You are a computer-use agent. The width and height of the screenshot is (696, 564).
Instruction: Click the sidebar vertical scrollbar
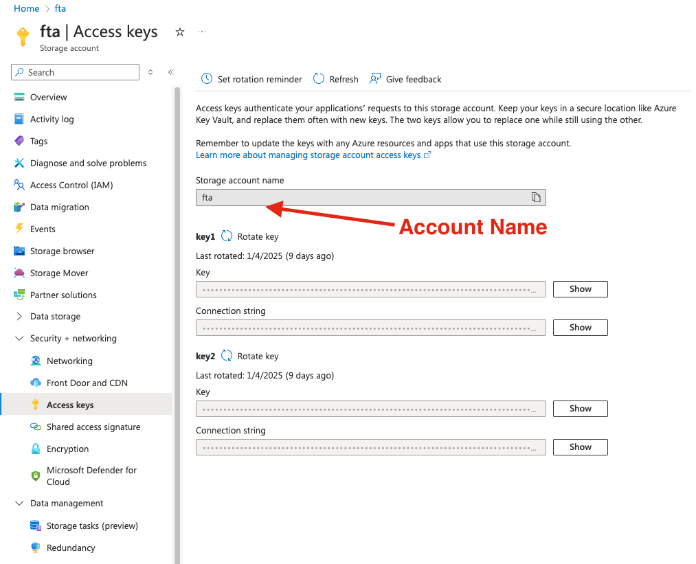point(177,325)
